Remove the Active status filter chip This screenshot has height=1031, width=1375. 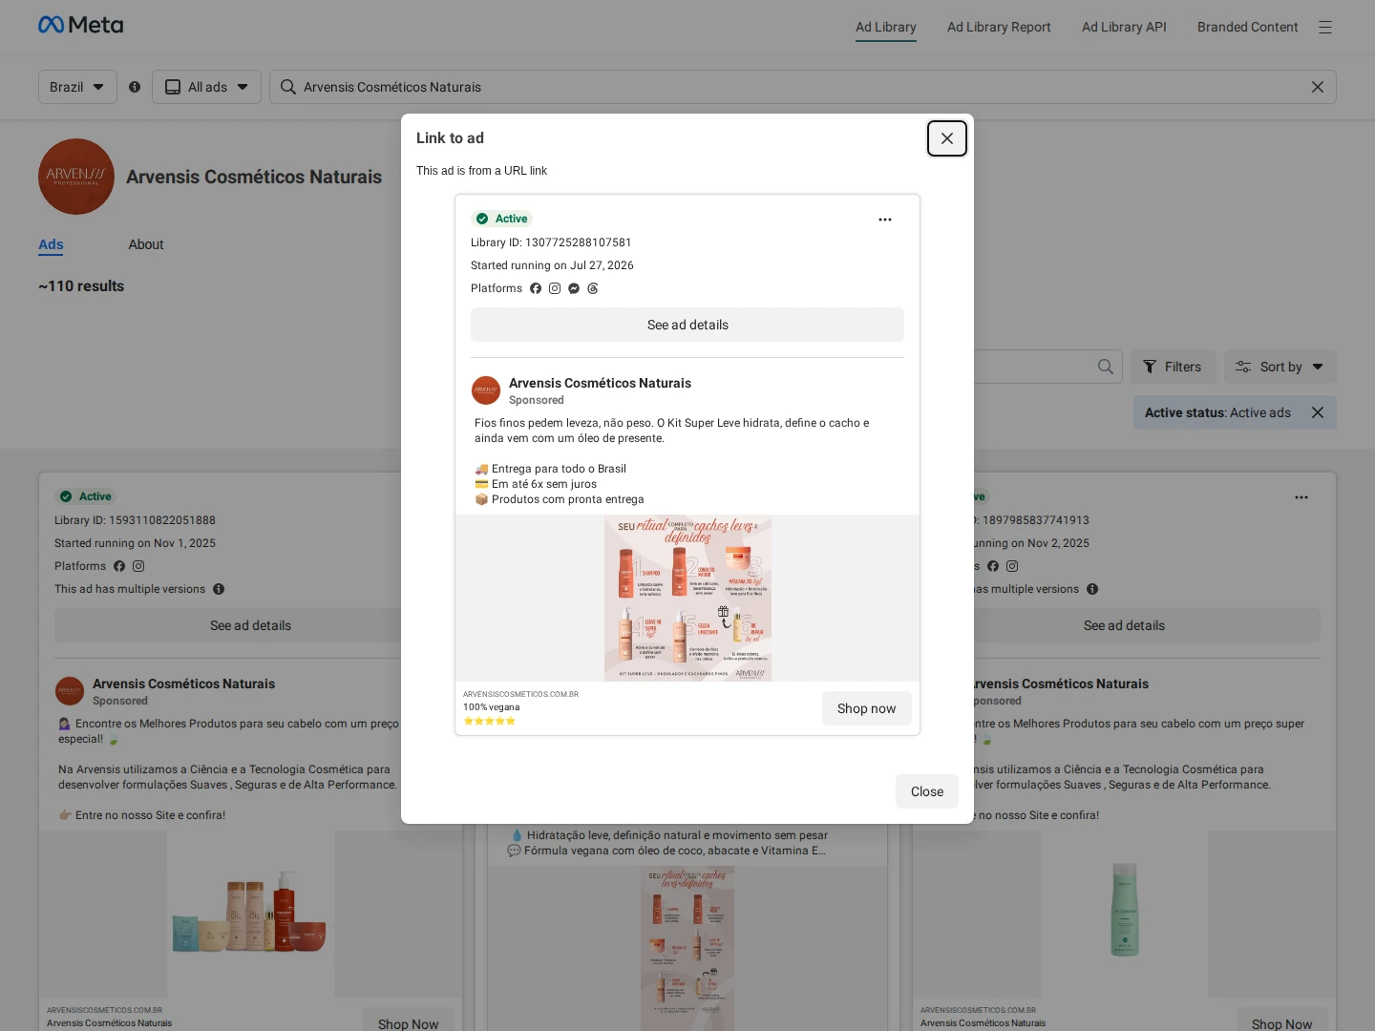tap(1318, 412)
